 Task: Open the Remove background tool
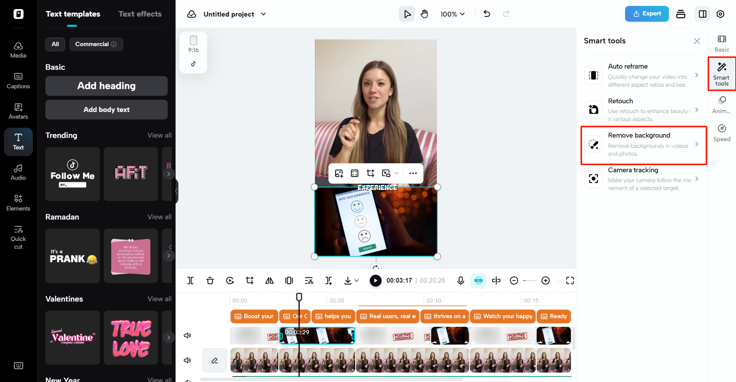point(644,145)
